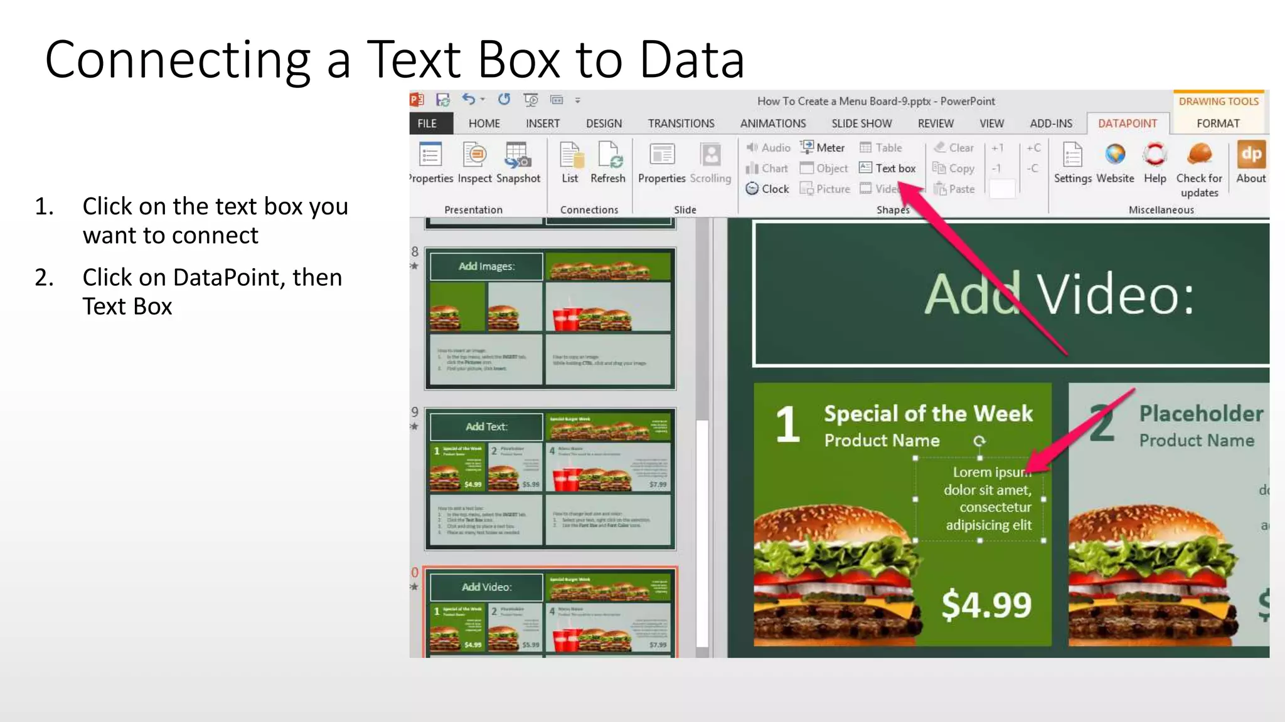Save the presentation from the quick access toolbar
The width and height of the screenshot is (1285, 722).
[x=443, y=100]
